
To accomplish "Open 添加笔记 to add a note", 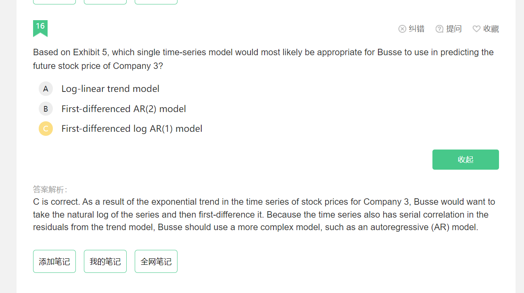I will click(x=54, y=261).
